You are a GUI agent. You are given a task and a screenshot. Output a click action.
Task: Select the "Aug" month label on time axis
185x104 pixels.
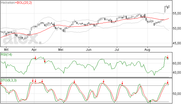(147, 49)
